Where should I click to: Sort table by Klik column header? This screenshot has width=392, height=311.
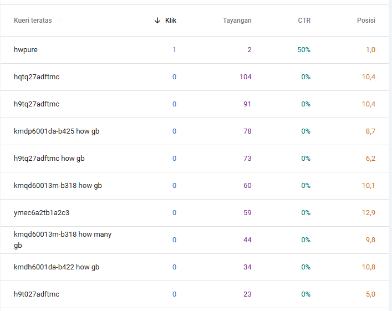171,21
